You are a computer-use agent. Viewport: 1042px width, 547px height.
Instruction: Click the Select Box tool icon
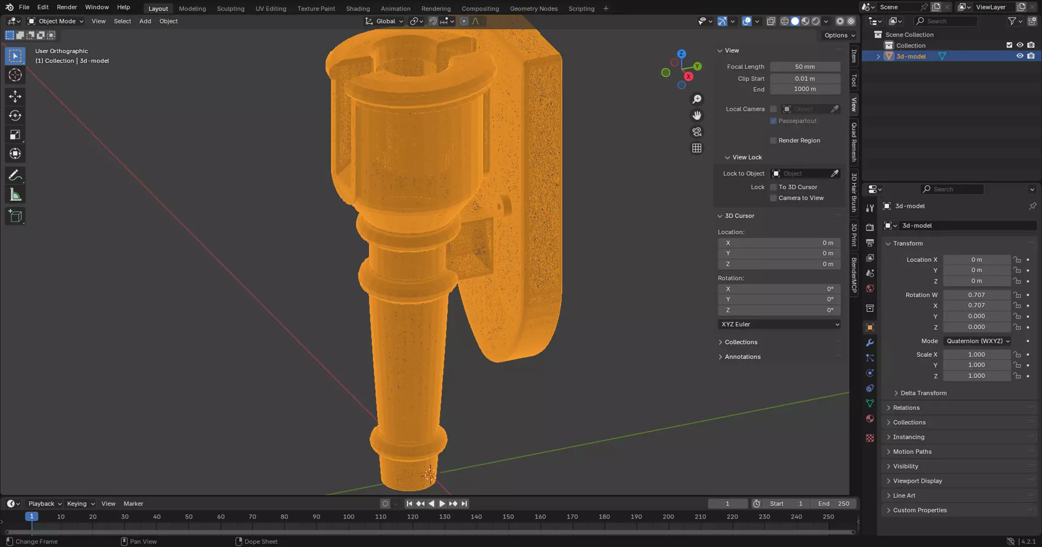click(x=15, y=56)
